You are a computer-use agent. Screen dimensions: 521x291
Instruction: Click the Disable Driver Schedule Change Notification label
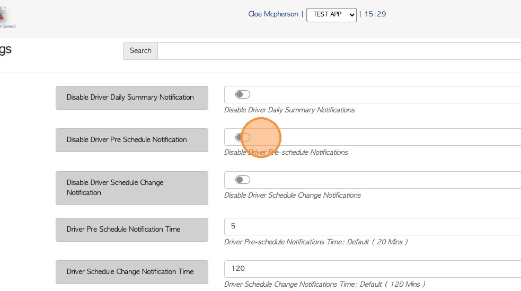[131, 188]
